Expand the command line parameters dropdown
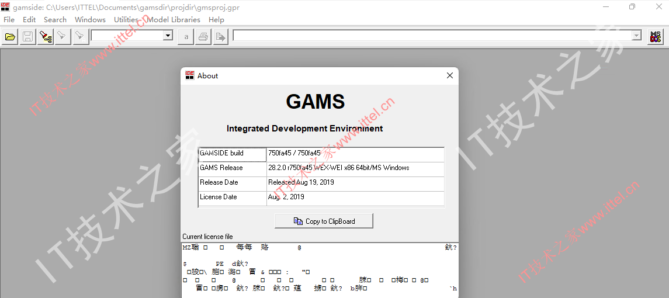 click(636, 36)
